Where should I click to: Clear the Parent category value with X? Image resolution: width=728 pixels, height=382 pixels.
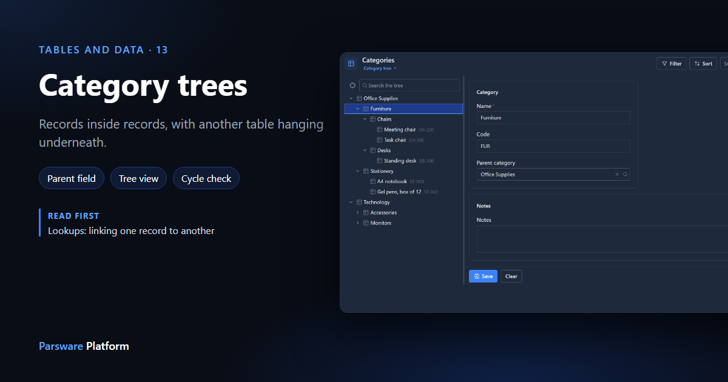pyautogui.click(x=617, y=175)
